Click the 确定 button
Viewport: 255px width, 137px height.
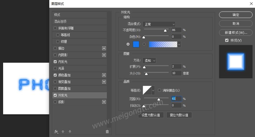click(236, 15)
